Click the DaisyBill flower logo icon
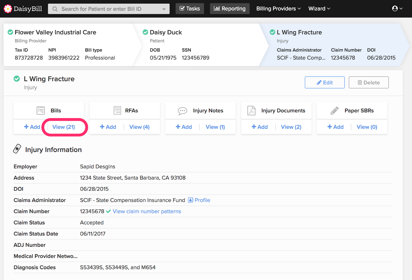 (x=8, y=9)
